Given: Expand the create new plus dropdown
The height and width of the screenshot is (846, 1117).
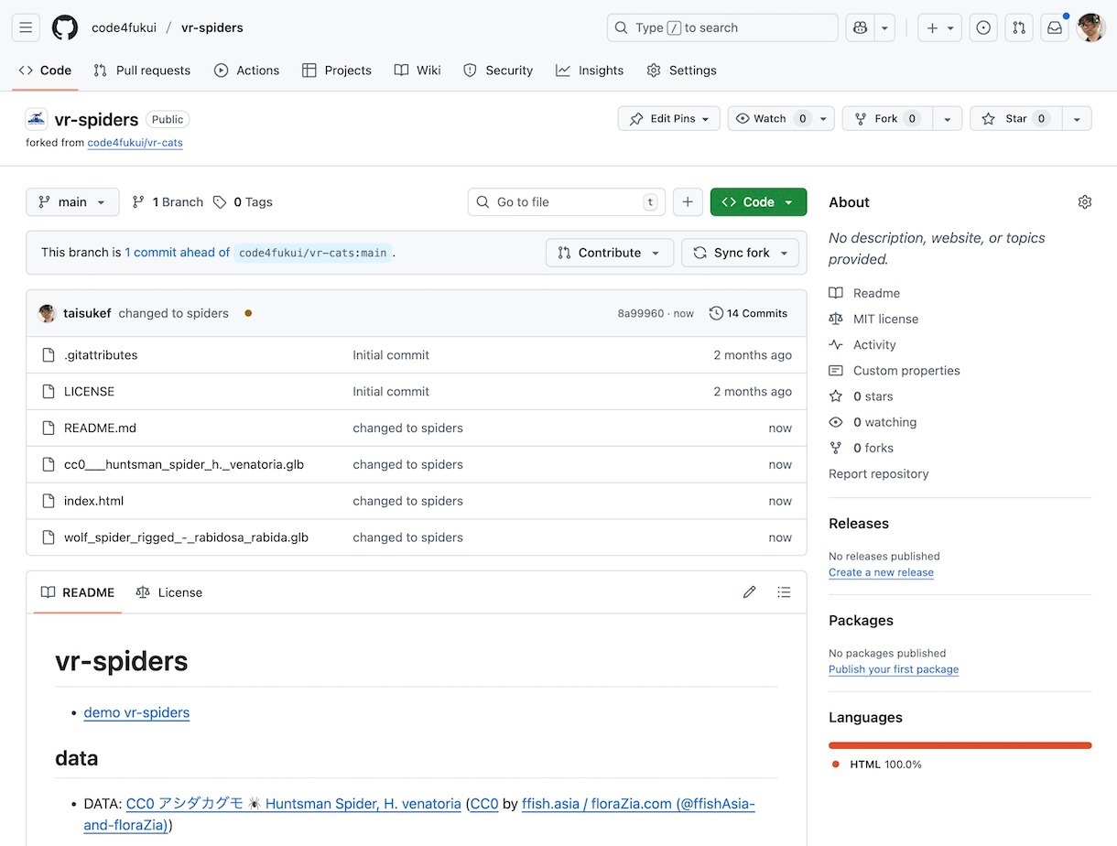Looking at the screenshot, I should (x=940, y=27).
